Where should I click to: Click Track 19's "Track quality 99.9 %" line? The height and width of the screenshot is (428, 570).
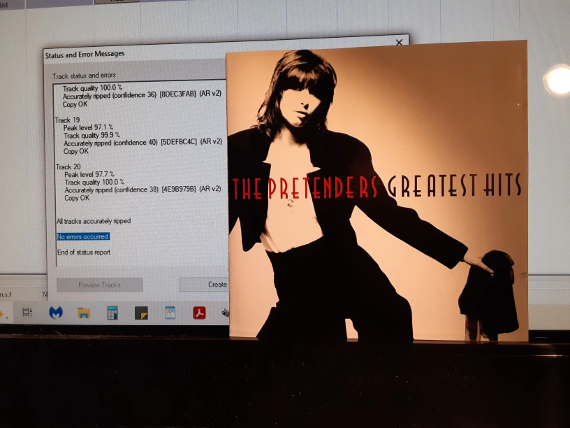[92, 135]
